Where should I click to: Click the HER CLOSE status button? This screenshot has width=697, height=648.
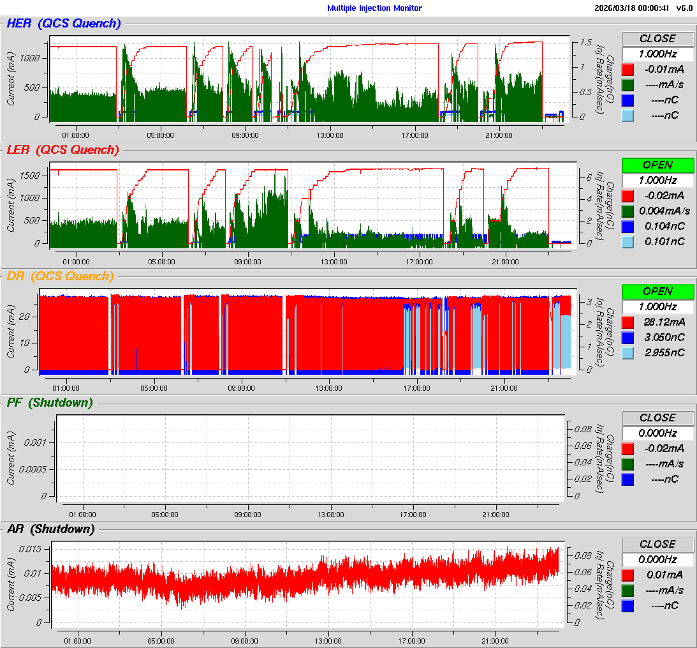pyautogui.click(x=657, y=38)
